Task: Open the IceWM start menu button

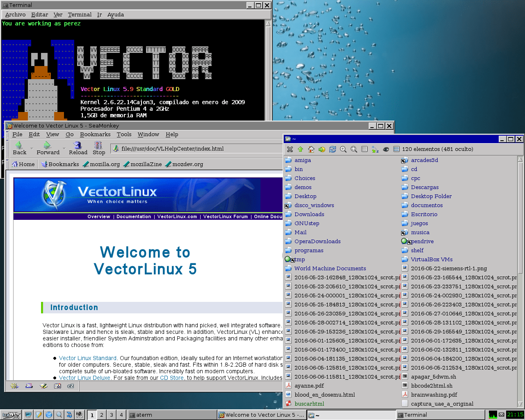Action: point(11,415)
